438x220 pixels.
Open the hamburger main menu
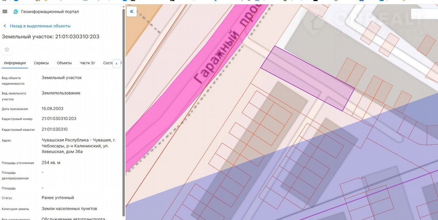tap(5, 12)
